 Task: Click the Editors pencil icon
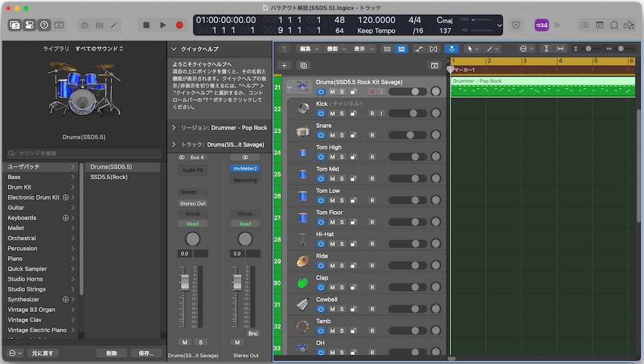(115, 25)
